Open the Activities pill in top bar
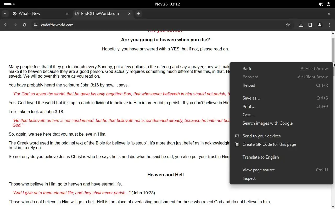 (x=9, y=4)
